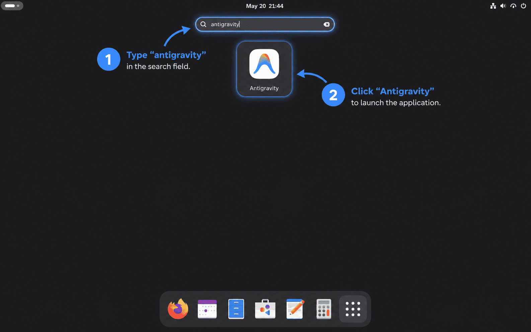This screenshot has height=332, width=531.
Task: Clear the search field text
Action: pyautogui.click(x=326, y=24)
